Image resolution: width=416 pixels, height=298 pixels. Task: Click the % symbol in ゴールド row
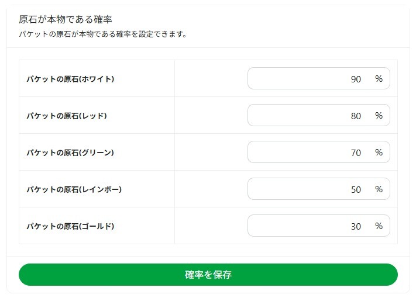(379, 226)
